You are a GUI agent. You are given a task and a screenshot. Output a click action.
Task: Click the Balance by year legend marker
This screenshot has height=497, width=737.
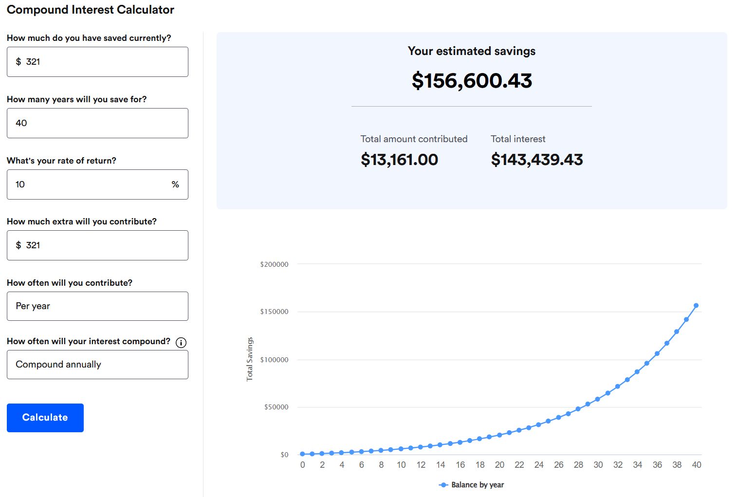(443, 485)
